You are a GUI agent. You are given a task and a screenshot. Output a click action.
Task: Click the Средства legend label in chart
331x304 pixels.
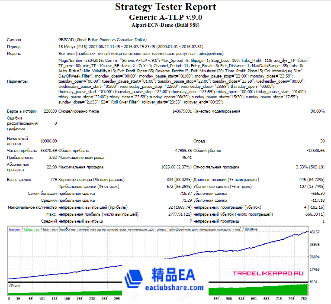32,230
